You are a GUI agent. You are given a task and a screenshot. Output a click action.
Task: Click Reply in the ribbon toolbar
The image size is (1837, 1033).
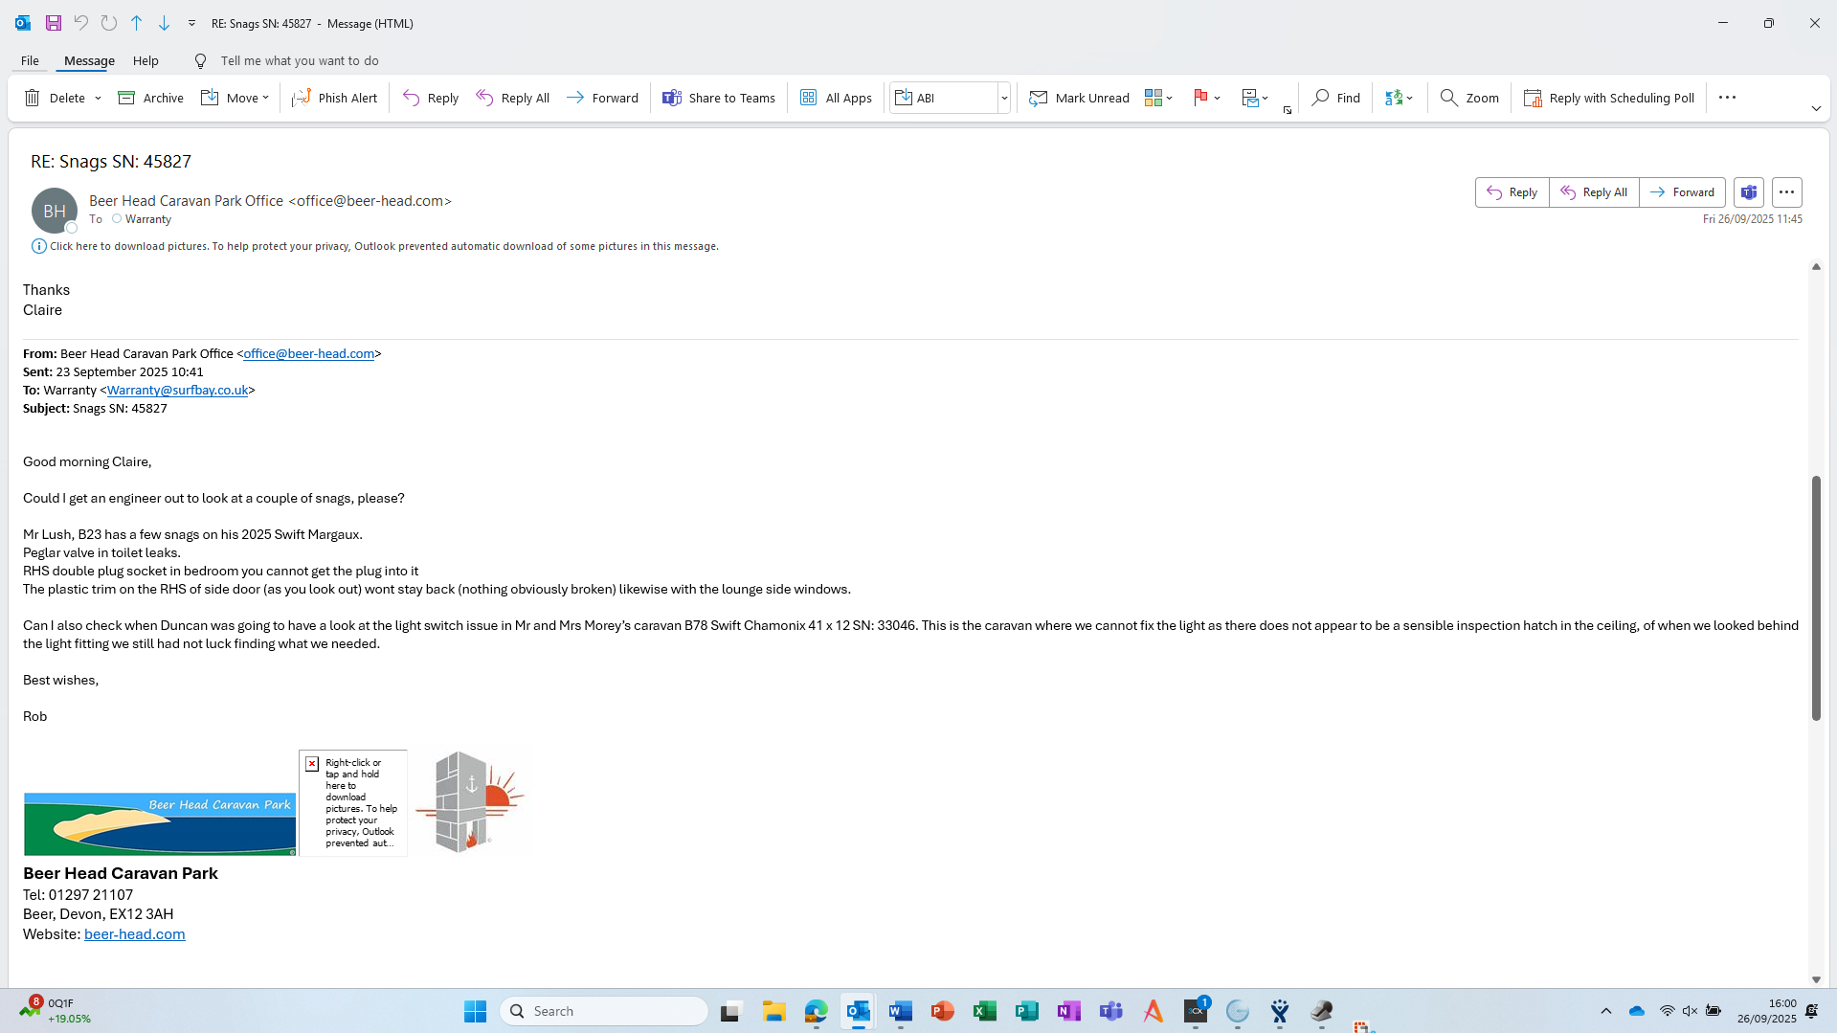point(431,98)
